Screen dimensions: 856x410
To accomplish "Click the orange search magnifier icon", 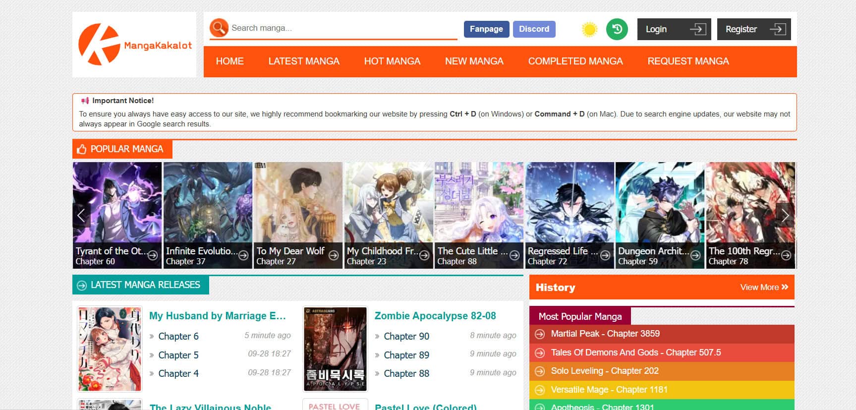I will point(219,28).
